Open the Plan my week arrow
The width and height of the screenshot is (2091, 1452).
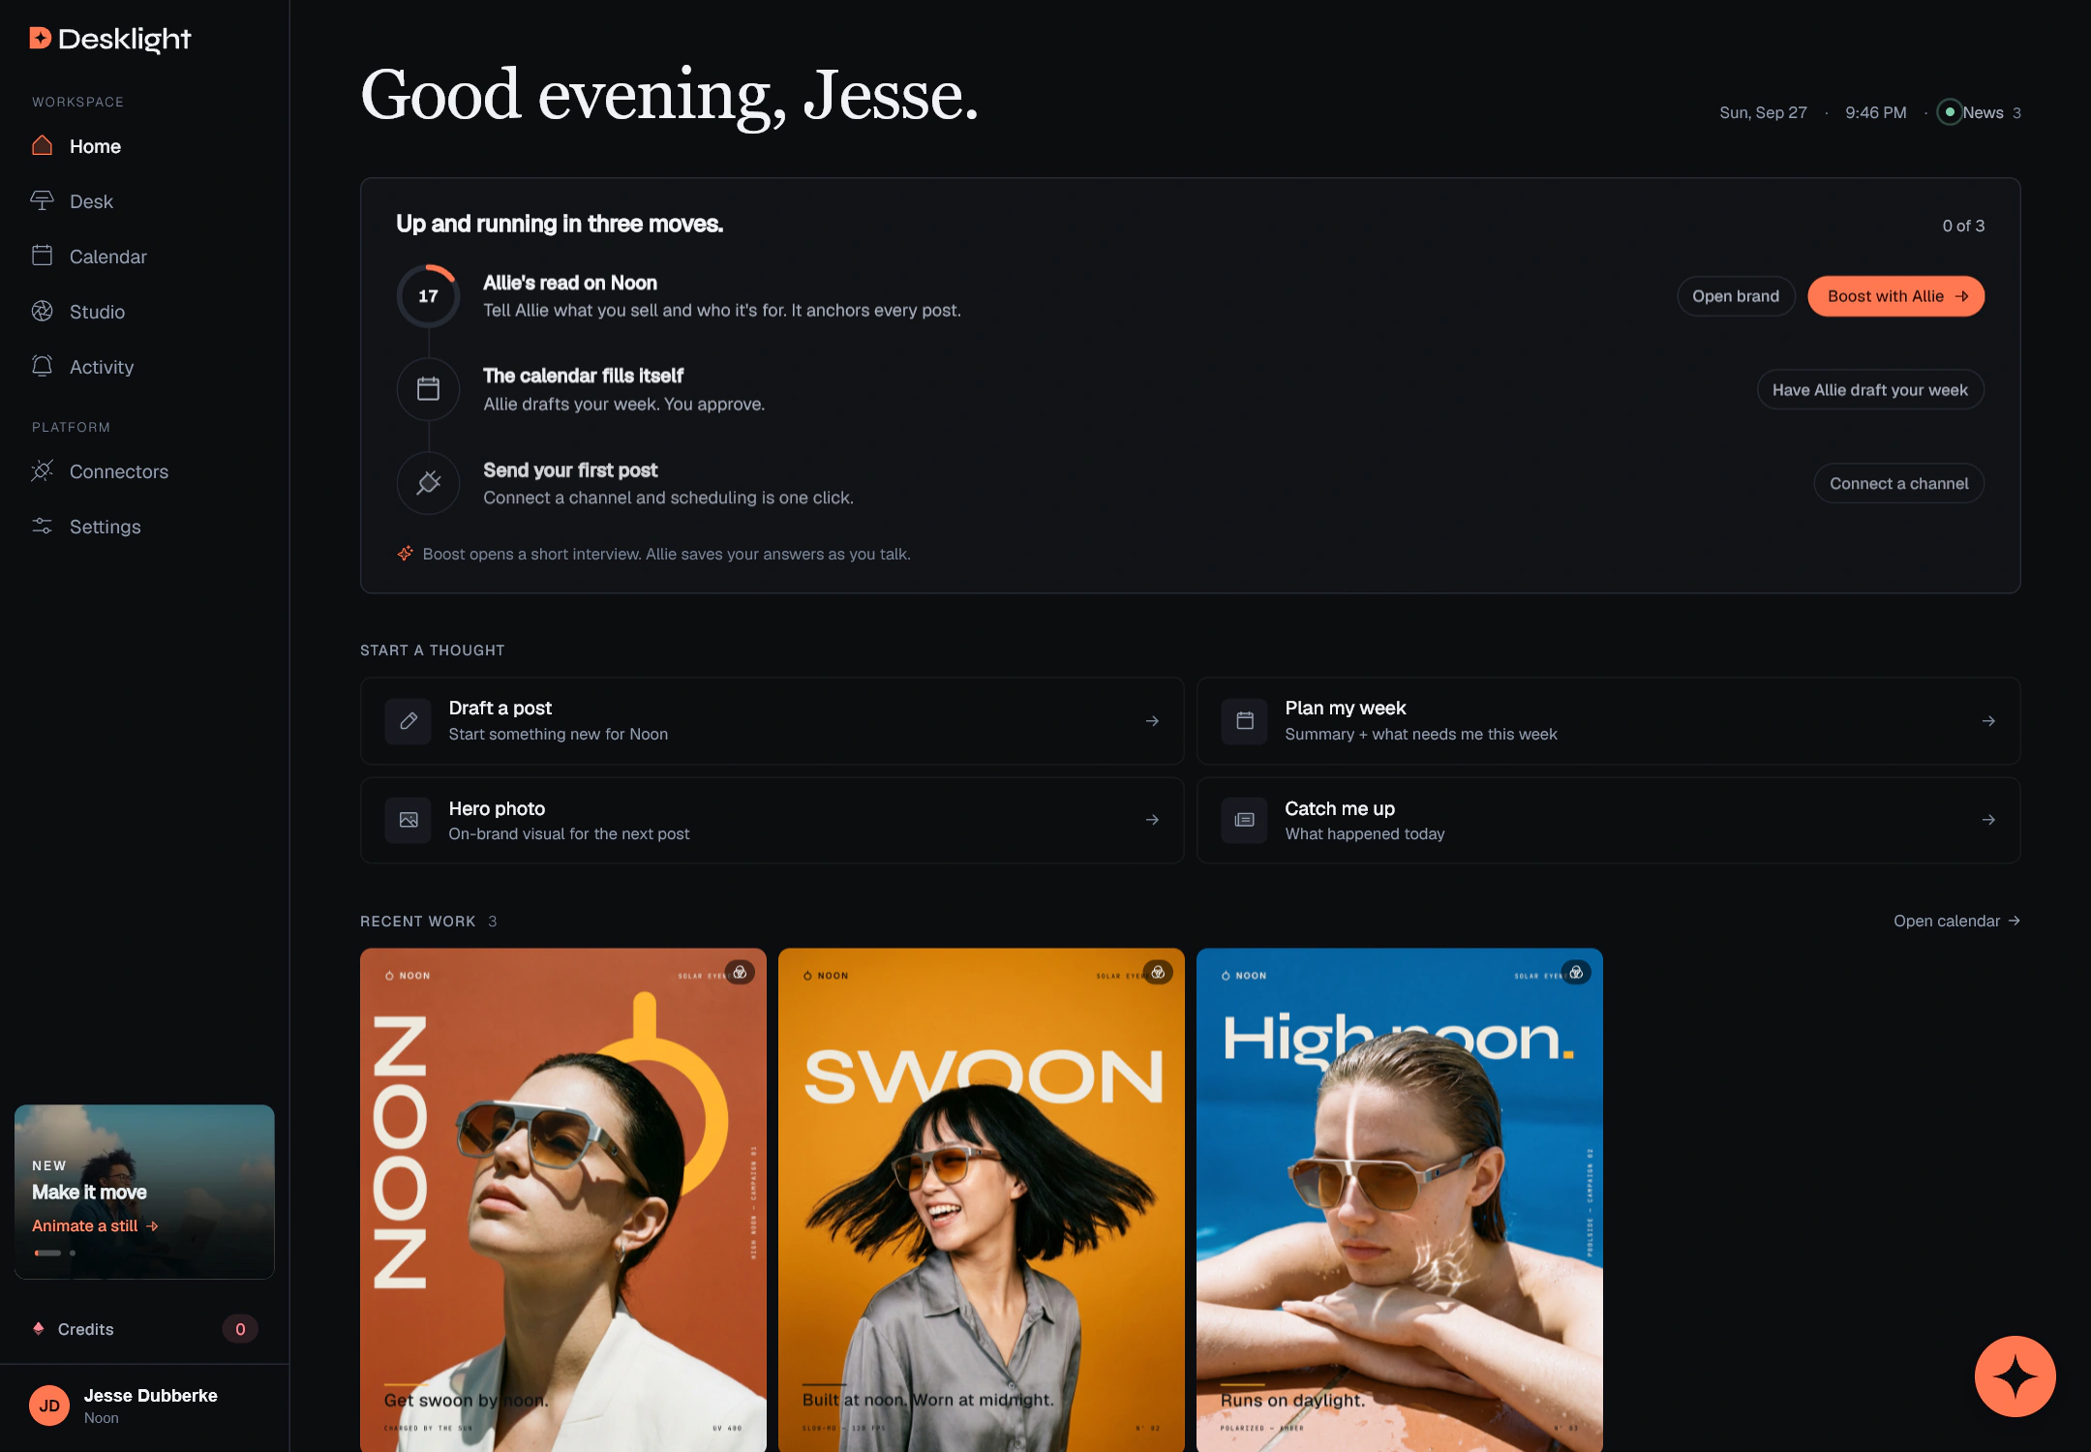click(1988, 721)
